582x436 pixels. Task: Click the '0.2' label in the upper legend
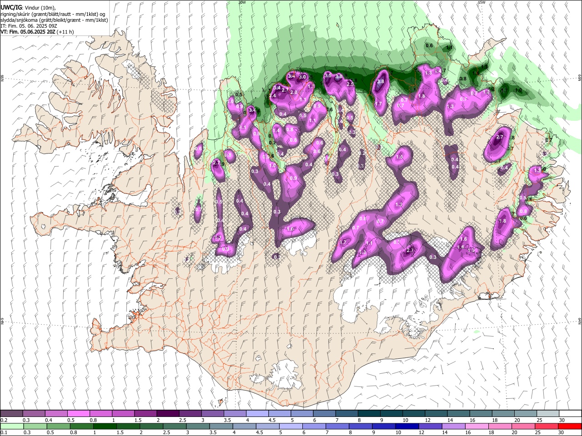click(4, 420)
